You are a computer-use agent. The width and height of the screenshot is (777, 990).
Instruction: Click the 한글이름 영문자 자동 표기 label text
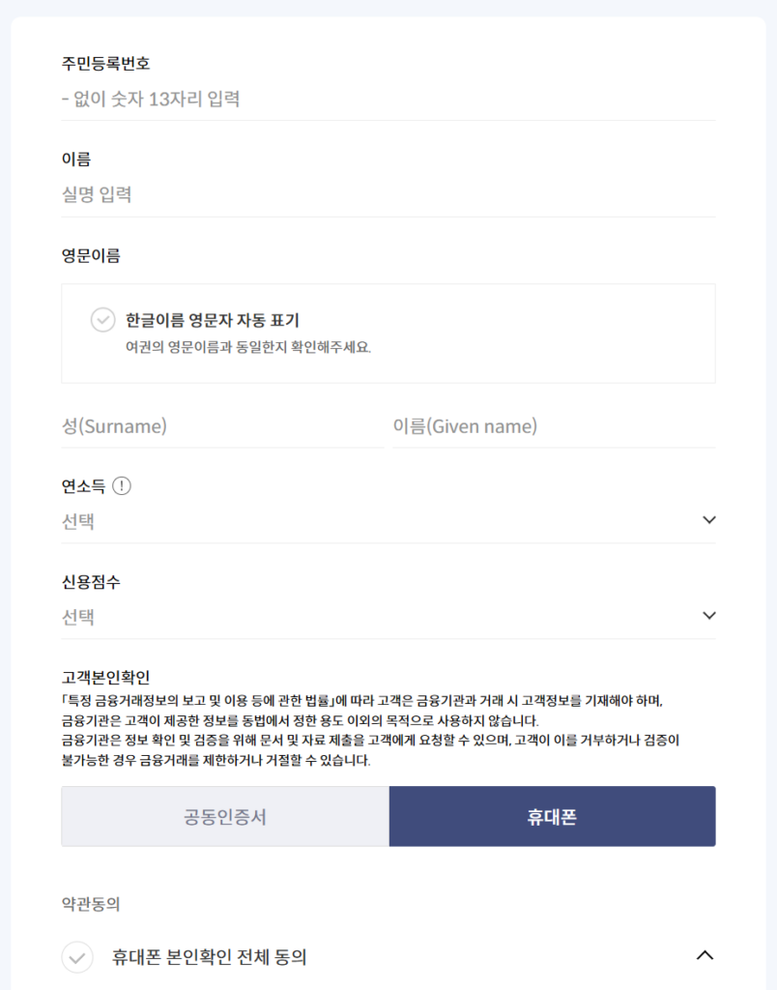pyautogui.click(x=212, y=320)
